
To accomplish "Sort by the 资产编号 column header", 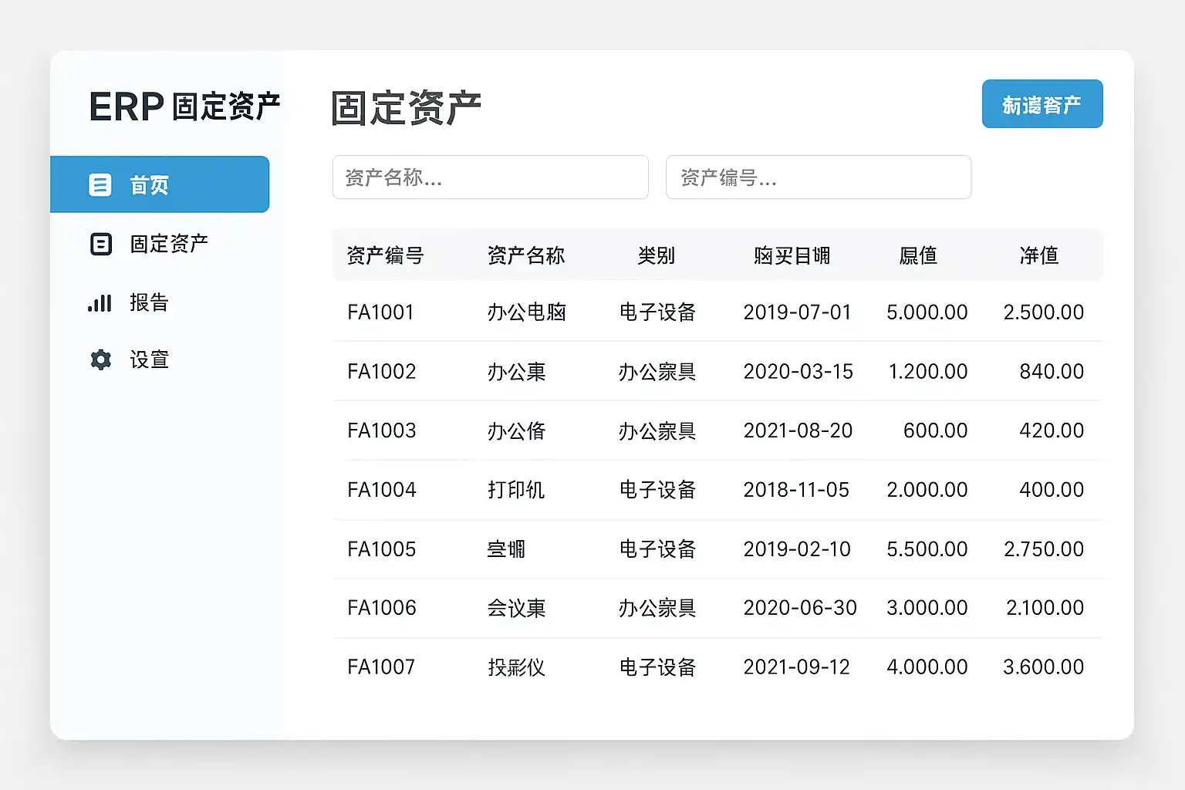I will (385, 255).
